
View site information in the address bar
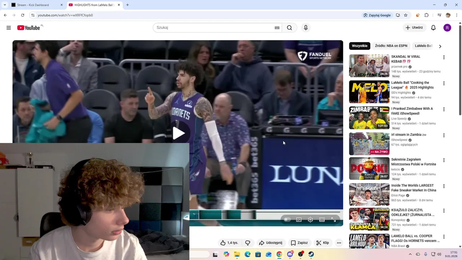click(x=33, y=15)
